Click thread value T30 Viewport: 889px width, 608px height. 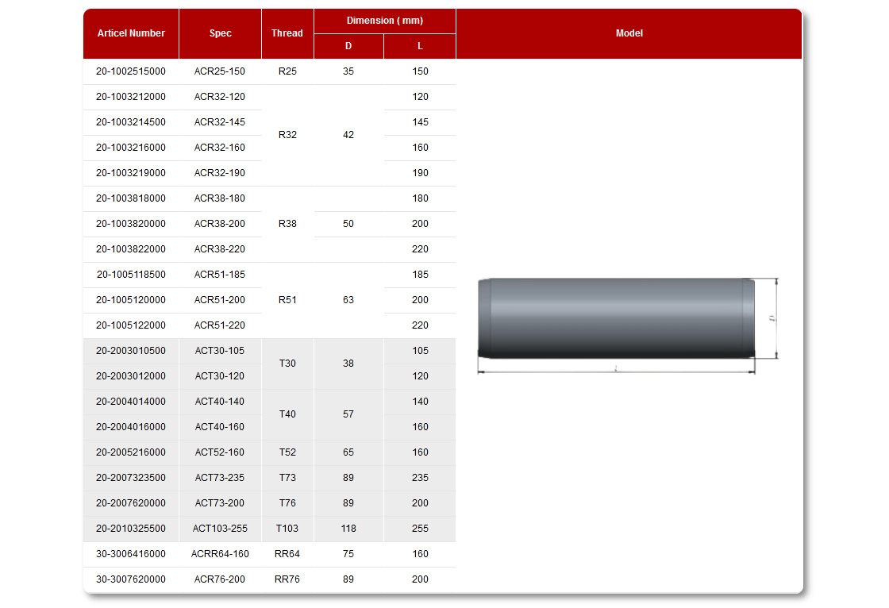tap(287, 364)
